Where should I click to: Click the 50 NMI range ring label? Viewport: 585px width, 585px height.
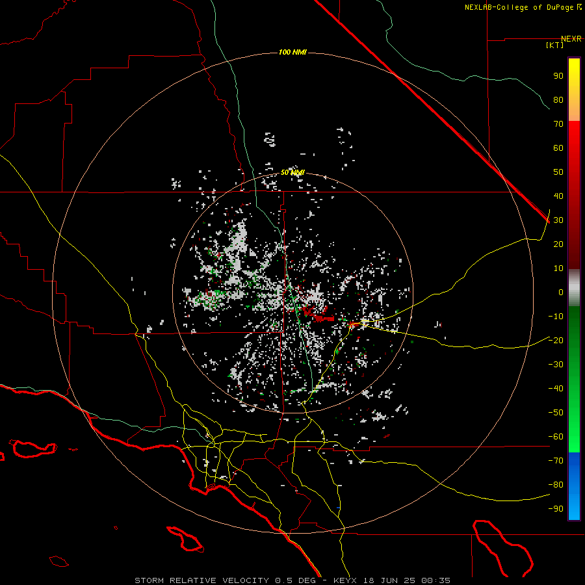tap(292, 172)
